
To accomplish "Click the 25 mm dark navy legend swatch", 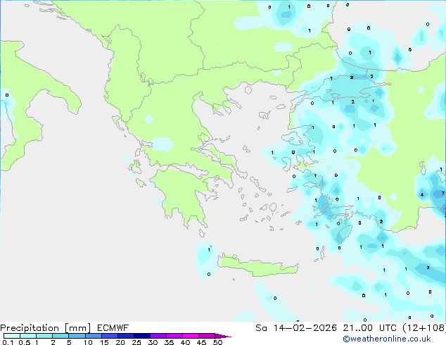I will [x=142, y=336].
